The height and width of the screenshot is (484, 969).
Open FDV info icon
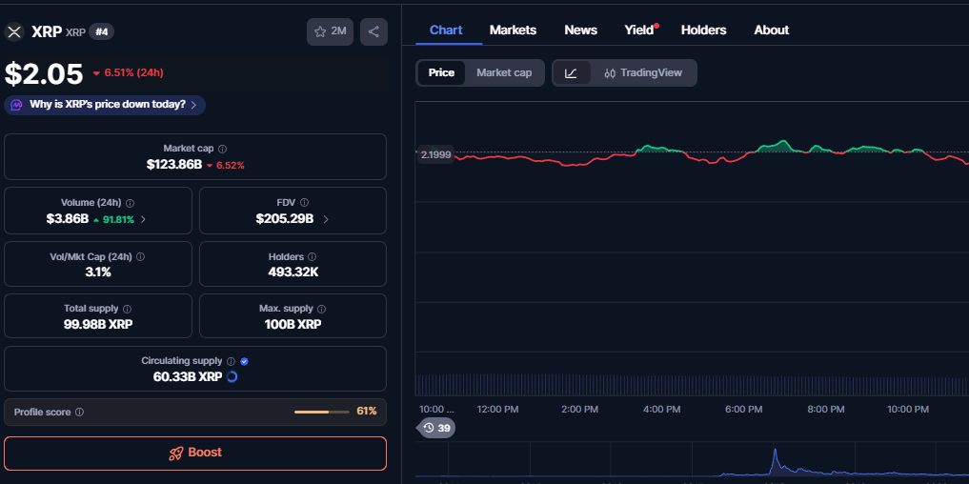tap(304, 203)
